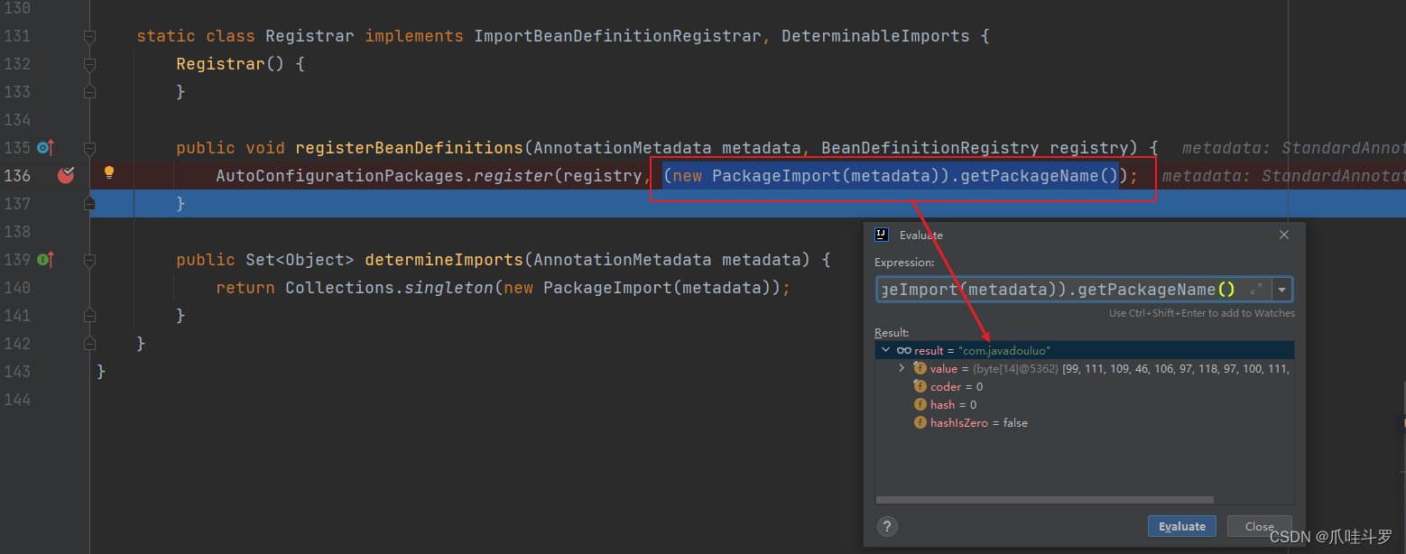Select the coder = 0 field row
Screen dimensions: 1406x554
[x=1085, y=386]
